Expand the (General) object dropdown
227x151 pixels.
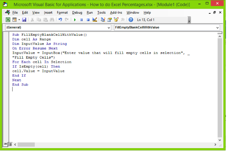tap(109, 27)
